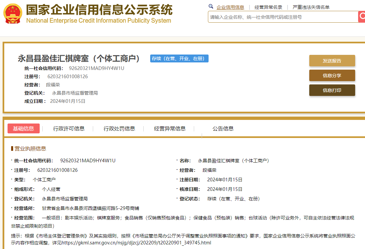Switch to the 公告信息 tab
365x249 pixels.
tap(223, 128)
